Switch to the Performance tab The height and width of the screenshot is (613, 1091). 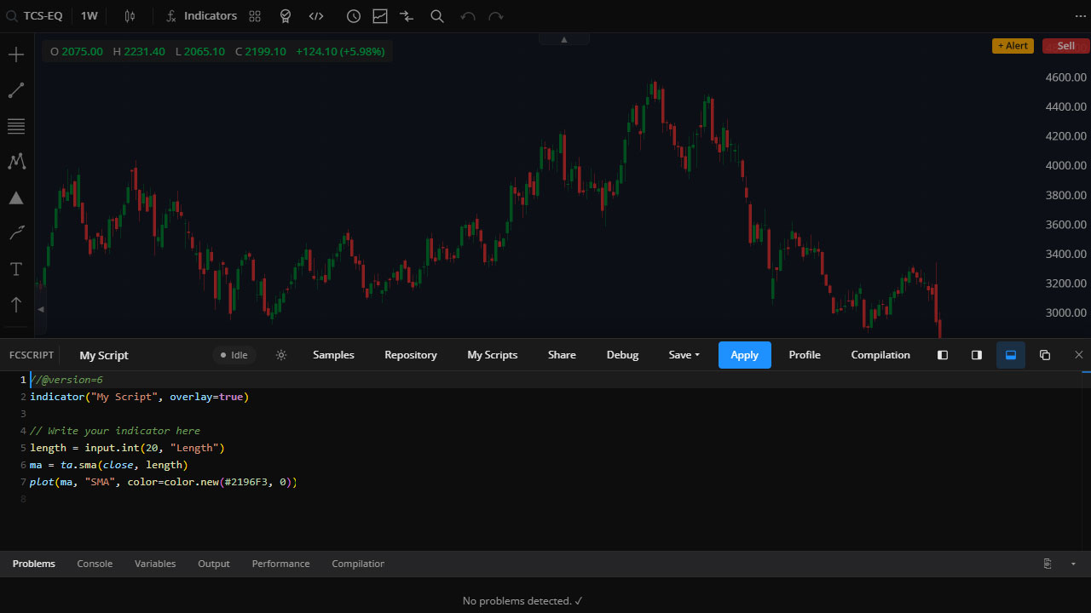(281, 564)
